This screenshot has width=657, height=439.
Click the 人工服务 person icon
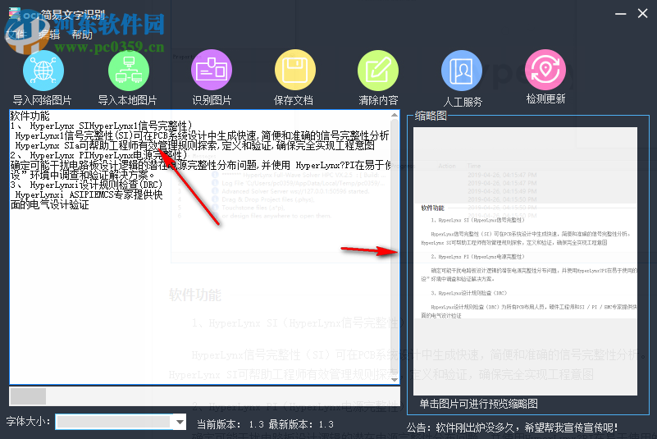coord(462,71)
